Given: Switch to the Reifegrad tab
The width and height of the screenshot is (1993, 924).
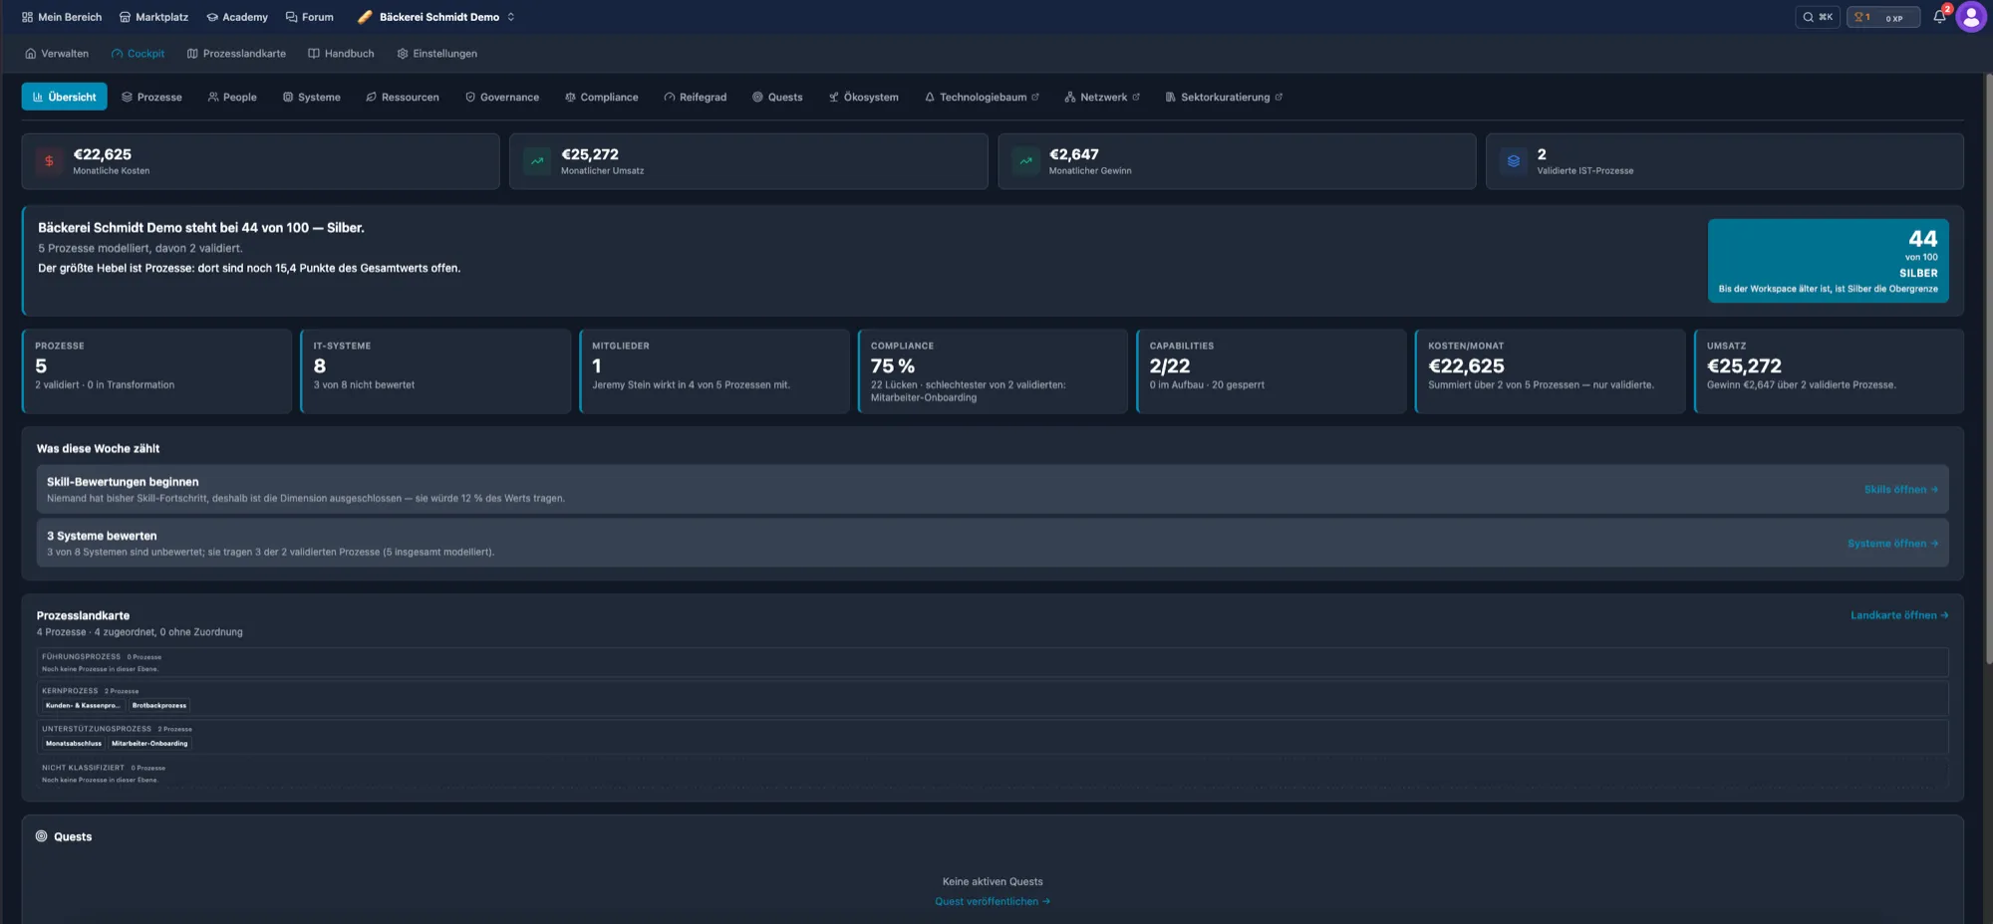Looking at the screenshot, I should point(695,97).
